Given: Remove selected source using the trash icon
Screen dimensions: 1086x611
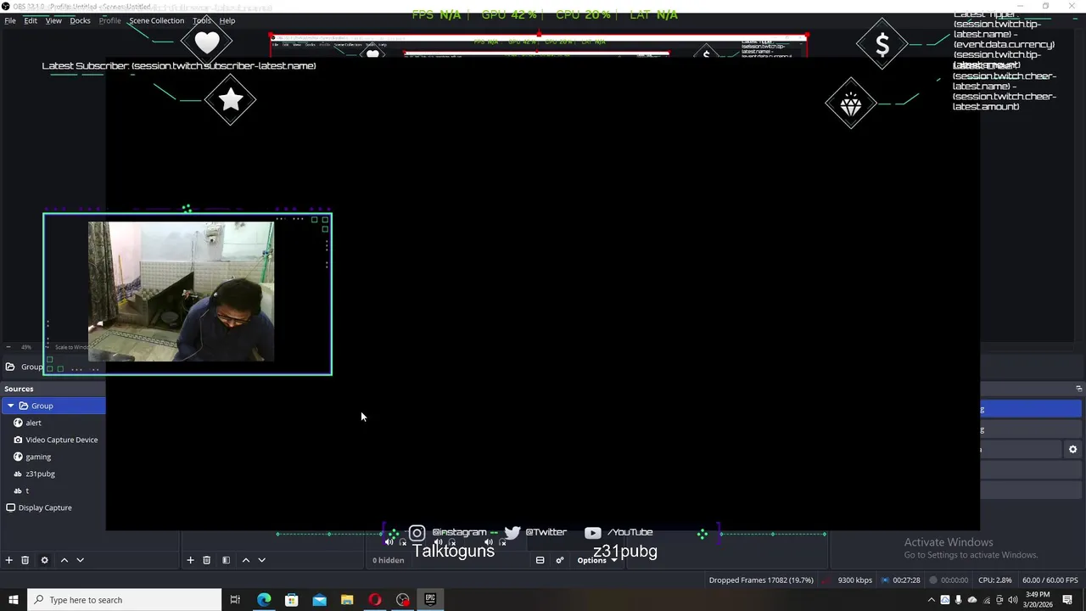Looking at the screenshot, I should point(25,560).
